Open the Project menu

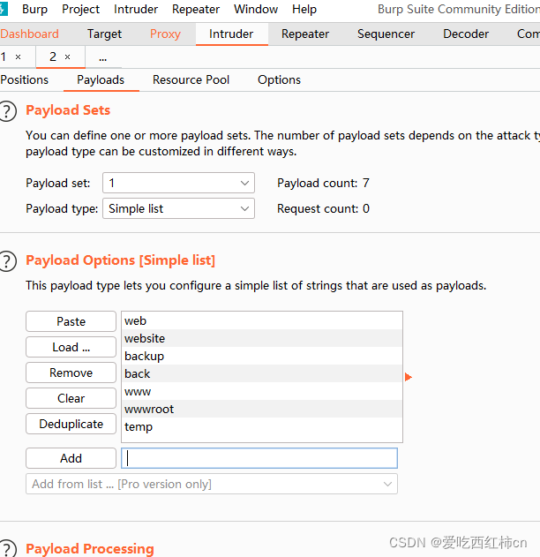point(80,9)
